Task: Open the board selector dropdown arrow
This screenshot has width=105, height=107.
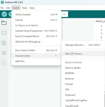Action: pyautogui.click(x=64, y=14)
